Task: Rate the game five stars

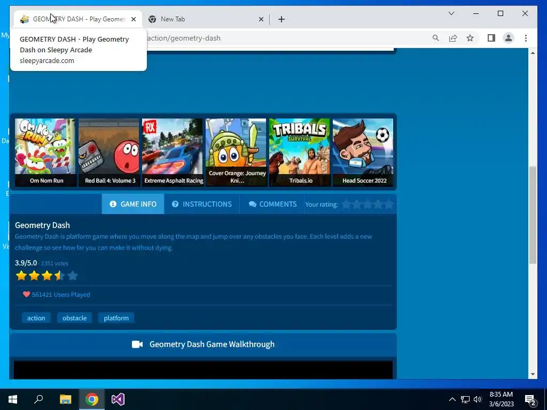Action: click(389, 204)
